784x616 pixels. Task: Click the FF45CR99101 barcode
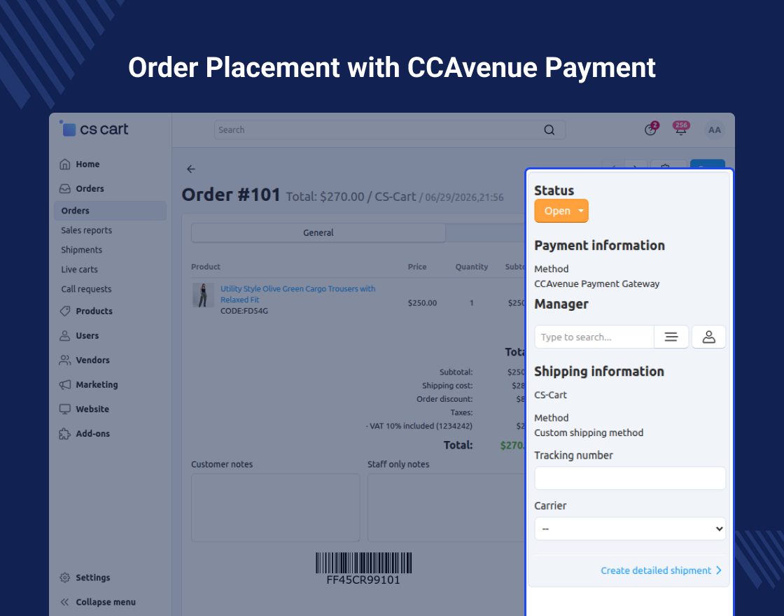[x=363, y=568]
